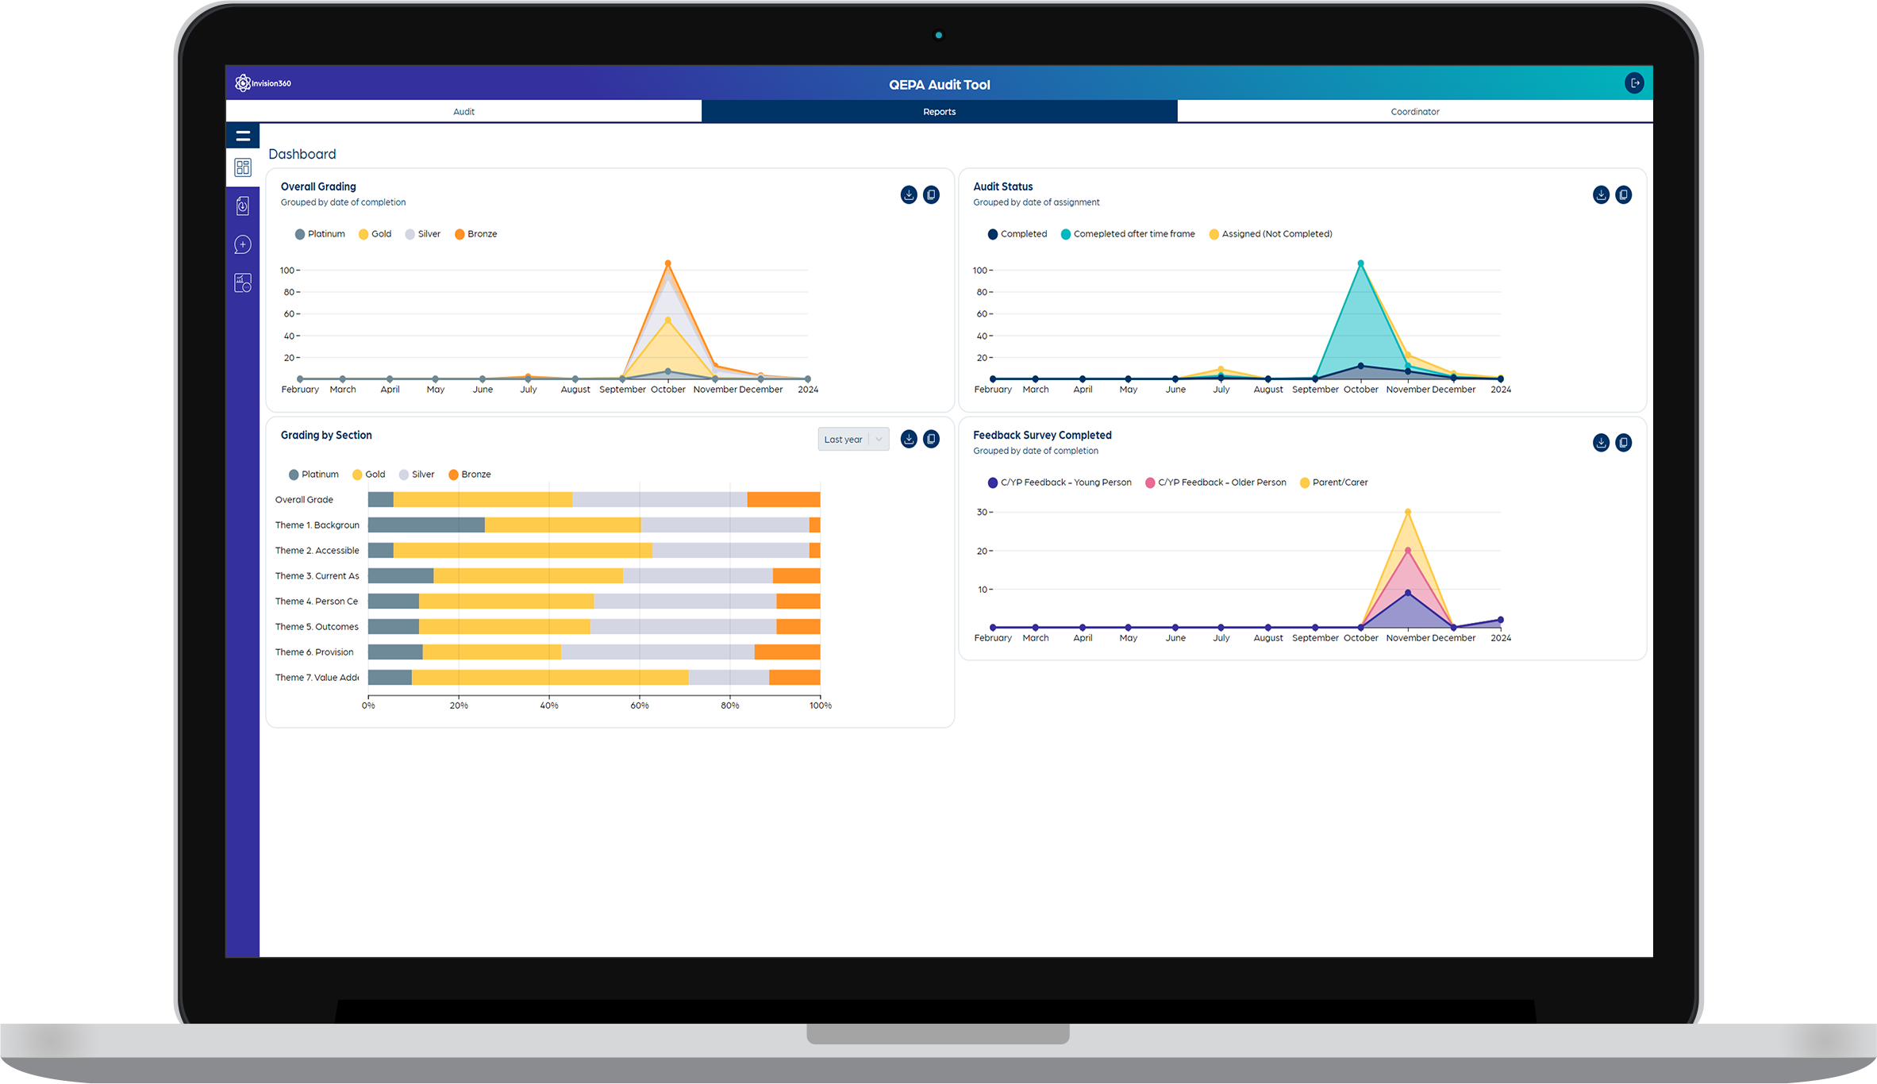Copy the Audit Status chart
This screenshot has height=1084, width=1877.
(1624, 194)
